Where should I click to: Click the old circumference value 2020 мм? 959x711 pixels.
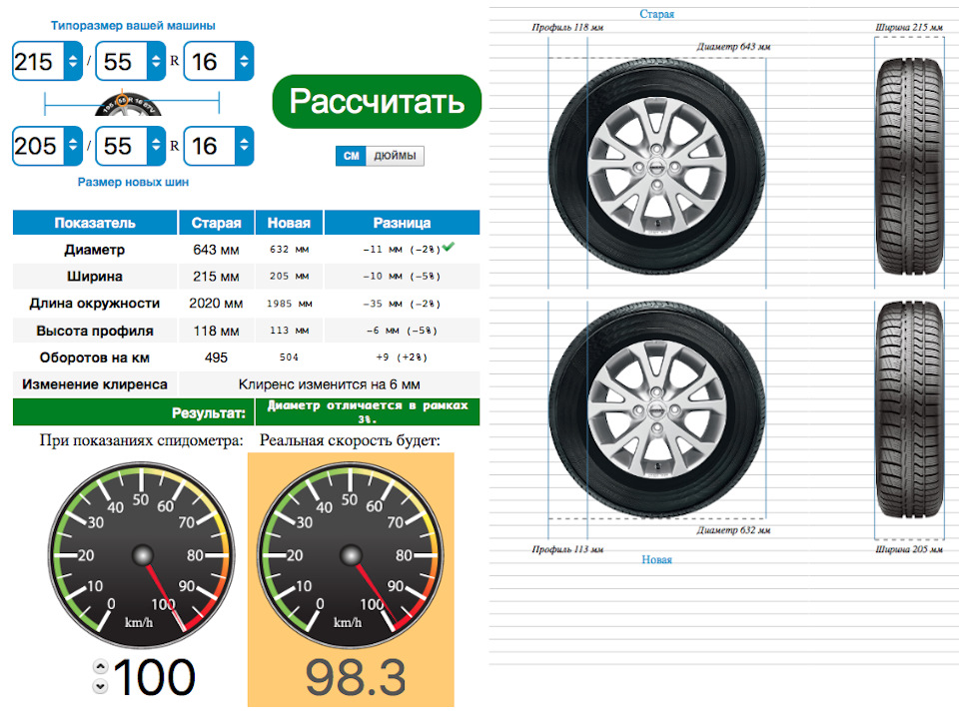click(x=216, y=304)
